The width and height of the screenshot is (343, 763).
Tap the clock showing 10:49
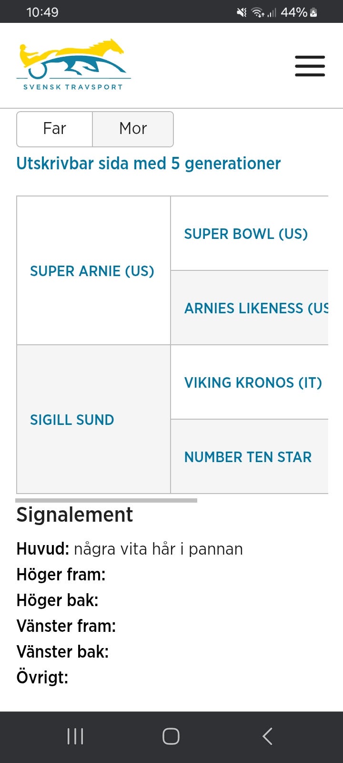pyautogui.click(x=42, y=12)
